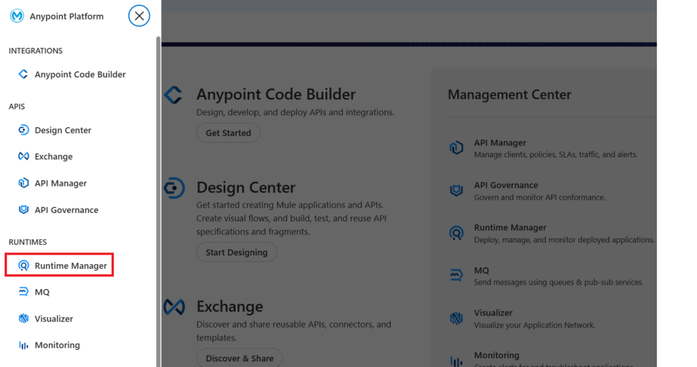Click the APIS section label
The width and height of the screenshot is (697, 367).
[17, 106]
